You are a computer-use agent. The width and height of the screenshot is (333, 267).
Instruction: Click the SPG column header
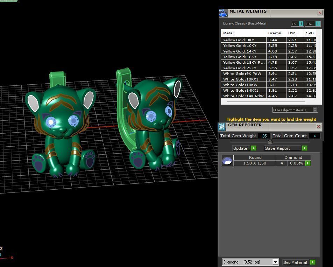coord(310,33)
